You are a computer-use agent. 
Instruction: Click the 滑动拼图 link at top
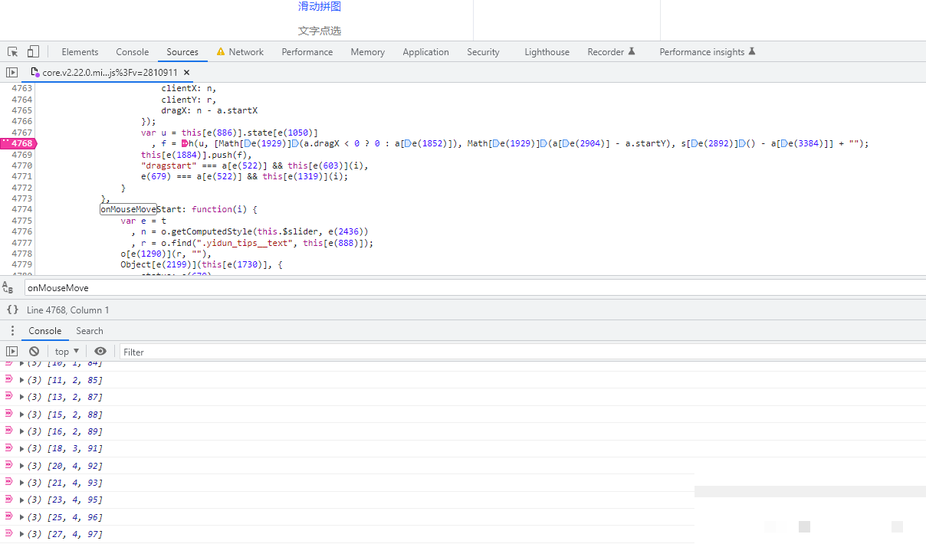(320, 7)
